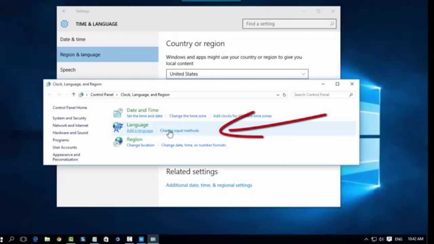Select Speech in Settings sidebar
This screenshot has width=434, height=244.
(x=107, y=70)
